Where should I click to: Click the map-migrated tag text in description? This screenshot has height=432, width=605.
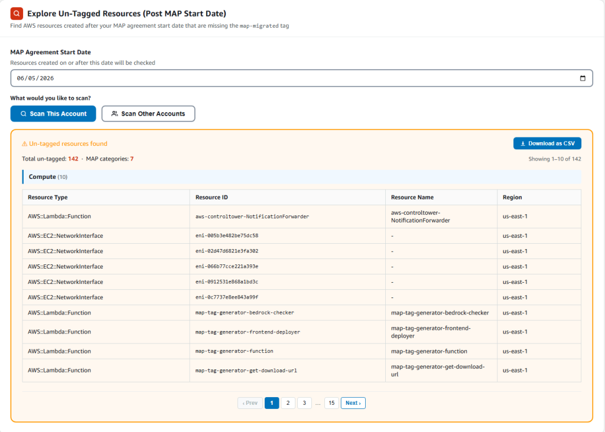(x=259, y=26)
